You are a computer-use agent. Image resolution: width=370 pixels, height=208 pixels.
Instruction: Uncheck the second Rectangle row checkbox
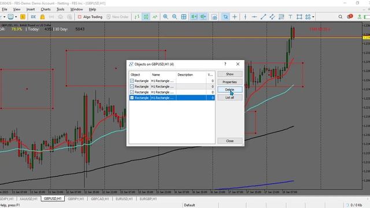coord(132,87)
